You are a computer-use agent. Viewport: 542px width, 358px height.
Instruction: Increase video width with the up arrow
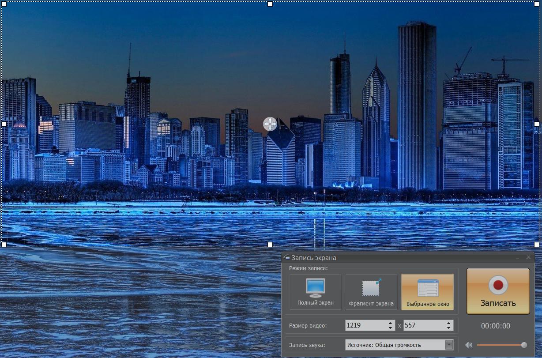pyautogui.click(x=390, y=323)
